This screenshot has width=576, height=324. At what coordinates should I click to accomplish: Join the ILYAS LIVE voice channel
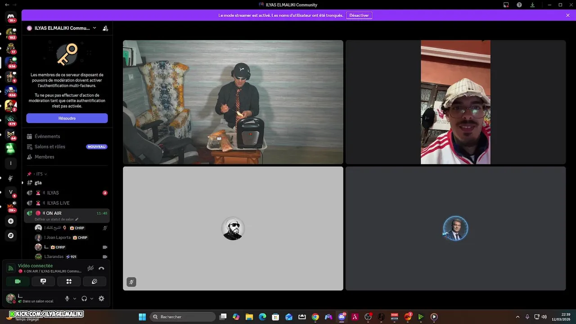67,203
